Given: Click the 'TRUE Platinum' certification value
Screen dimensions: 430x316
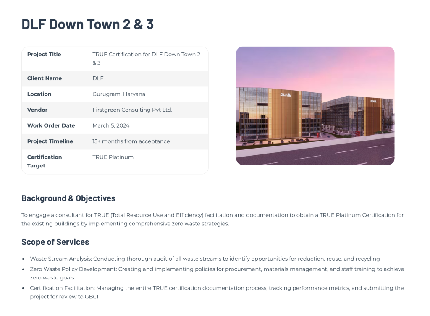Looking at the screenshot, I should point(113,157).
